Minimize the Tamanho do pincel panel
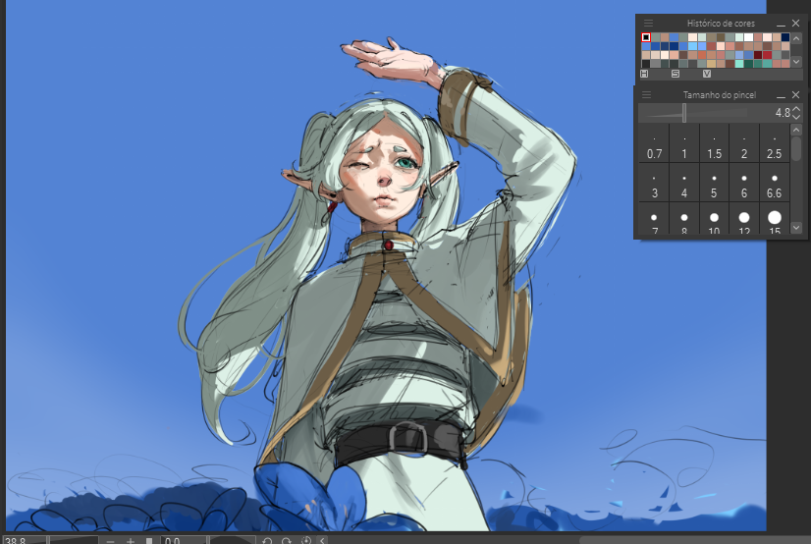Image resolution: width=811 pixels, height=544 pixels. [781, 95]
